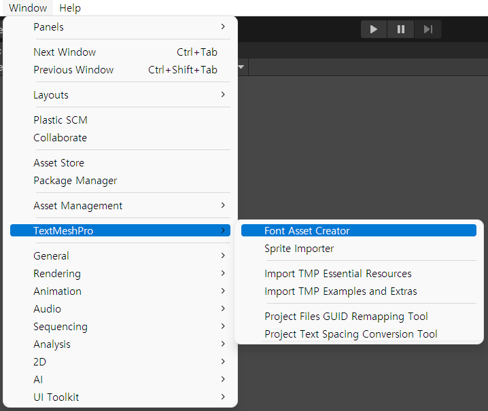Expand the Sequencing submenu
Screen dimensions: 488x411
click(120, 327)
